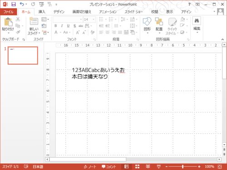This screenshot has height=170, width=227.
Task: Open the ノート (Notes) pane
Action: point(90,167)
